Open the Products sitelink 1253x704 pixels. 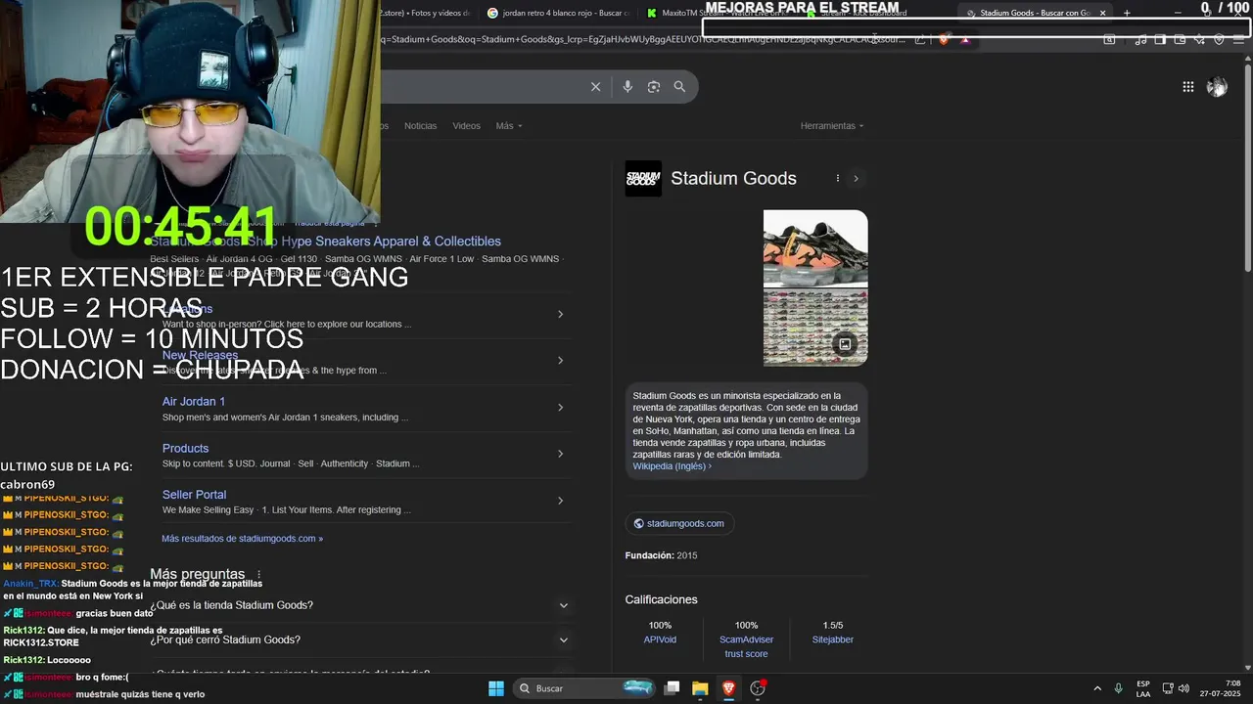pos(186,449)
